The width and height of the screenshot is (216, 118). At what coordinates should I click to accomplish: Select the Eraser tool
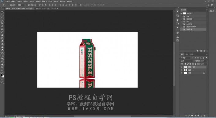[x=2, y=41]
